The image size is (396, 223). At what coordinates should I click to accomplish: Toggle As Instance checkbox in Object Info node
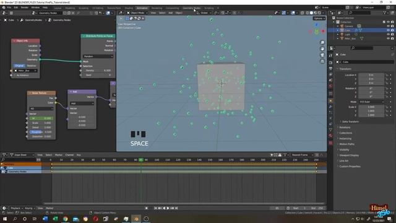(14, 75)
